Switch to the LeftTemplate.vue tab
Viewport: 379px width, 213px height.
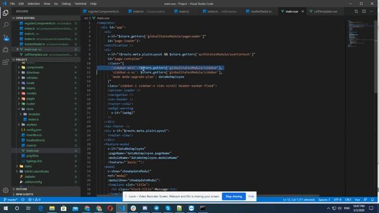(325, 11)
